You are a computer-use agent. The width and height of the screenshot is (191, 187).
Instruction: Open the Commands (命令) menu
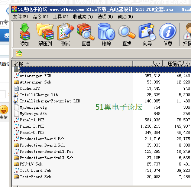(41, 17)
